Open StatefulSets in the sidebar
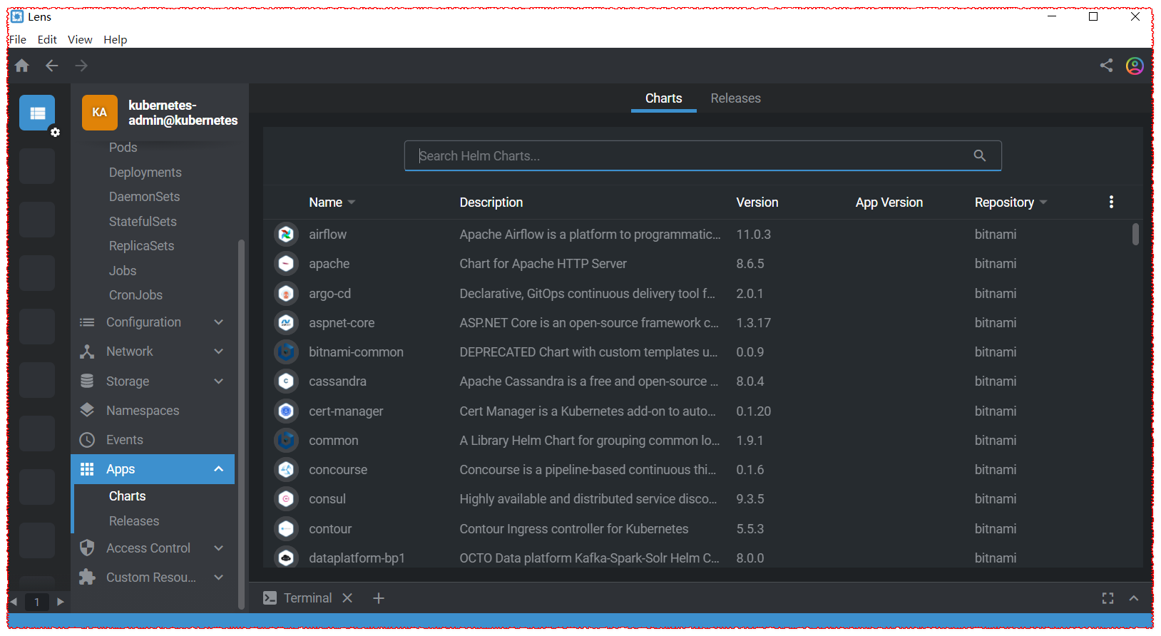Screen dimensions: 1161x636 tap(143, 222)
